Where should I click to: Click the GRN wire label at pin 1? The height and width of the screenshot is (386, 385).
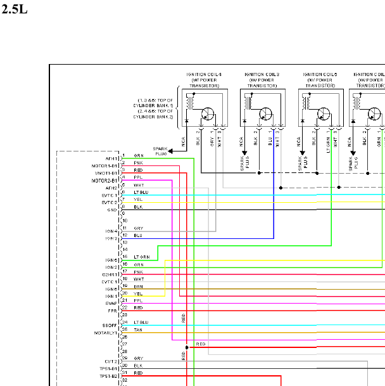click(x=139, y=155)
